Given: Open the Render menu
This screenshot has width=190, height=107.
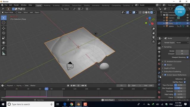Looking at the screenshot, I should [x=16, y=5].
